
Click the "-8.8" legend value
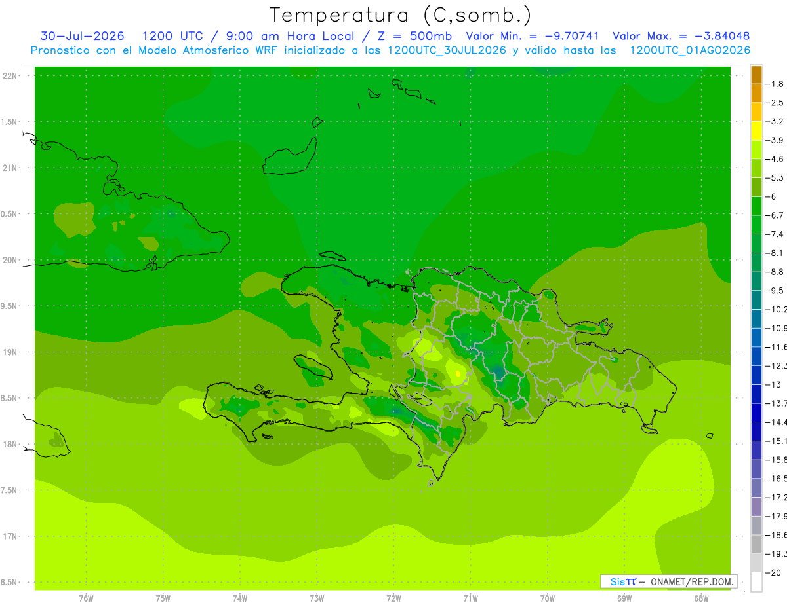775,272
